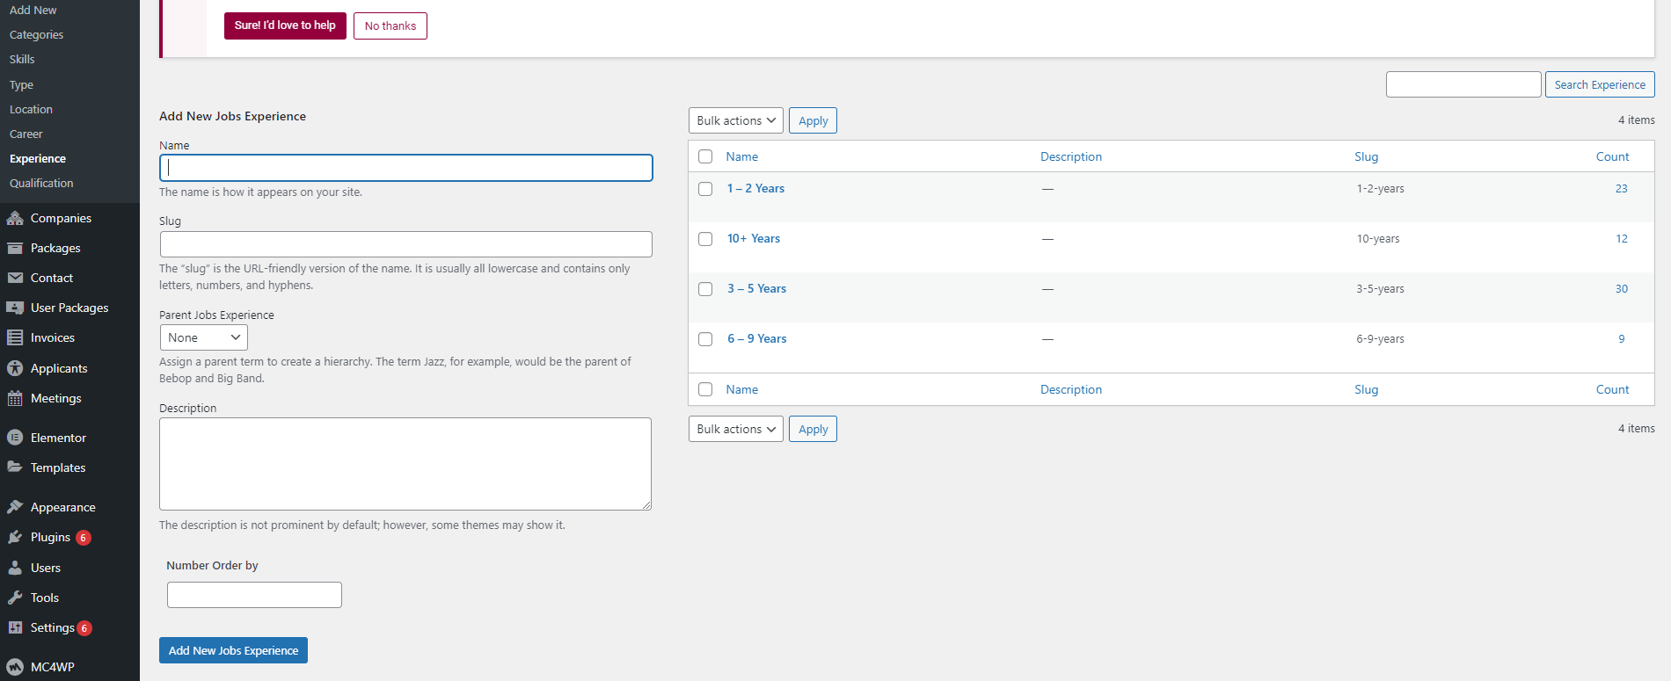This screenshot has height=681, width=1671.
Task: Toggle select-all checkbox in table header
Action: pos(705,156)
